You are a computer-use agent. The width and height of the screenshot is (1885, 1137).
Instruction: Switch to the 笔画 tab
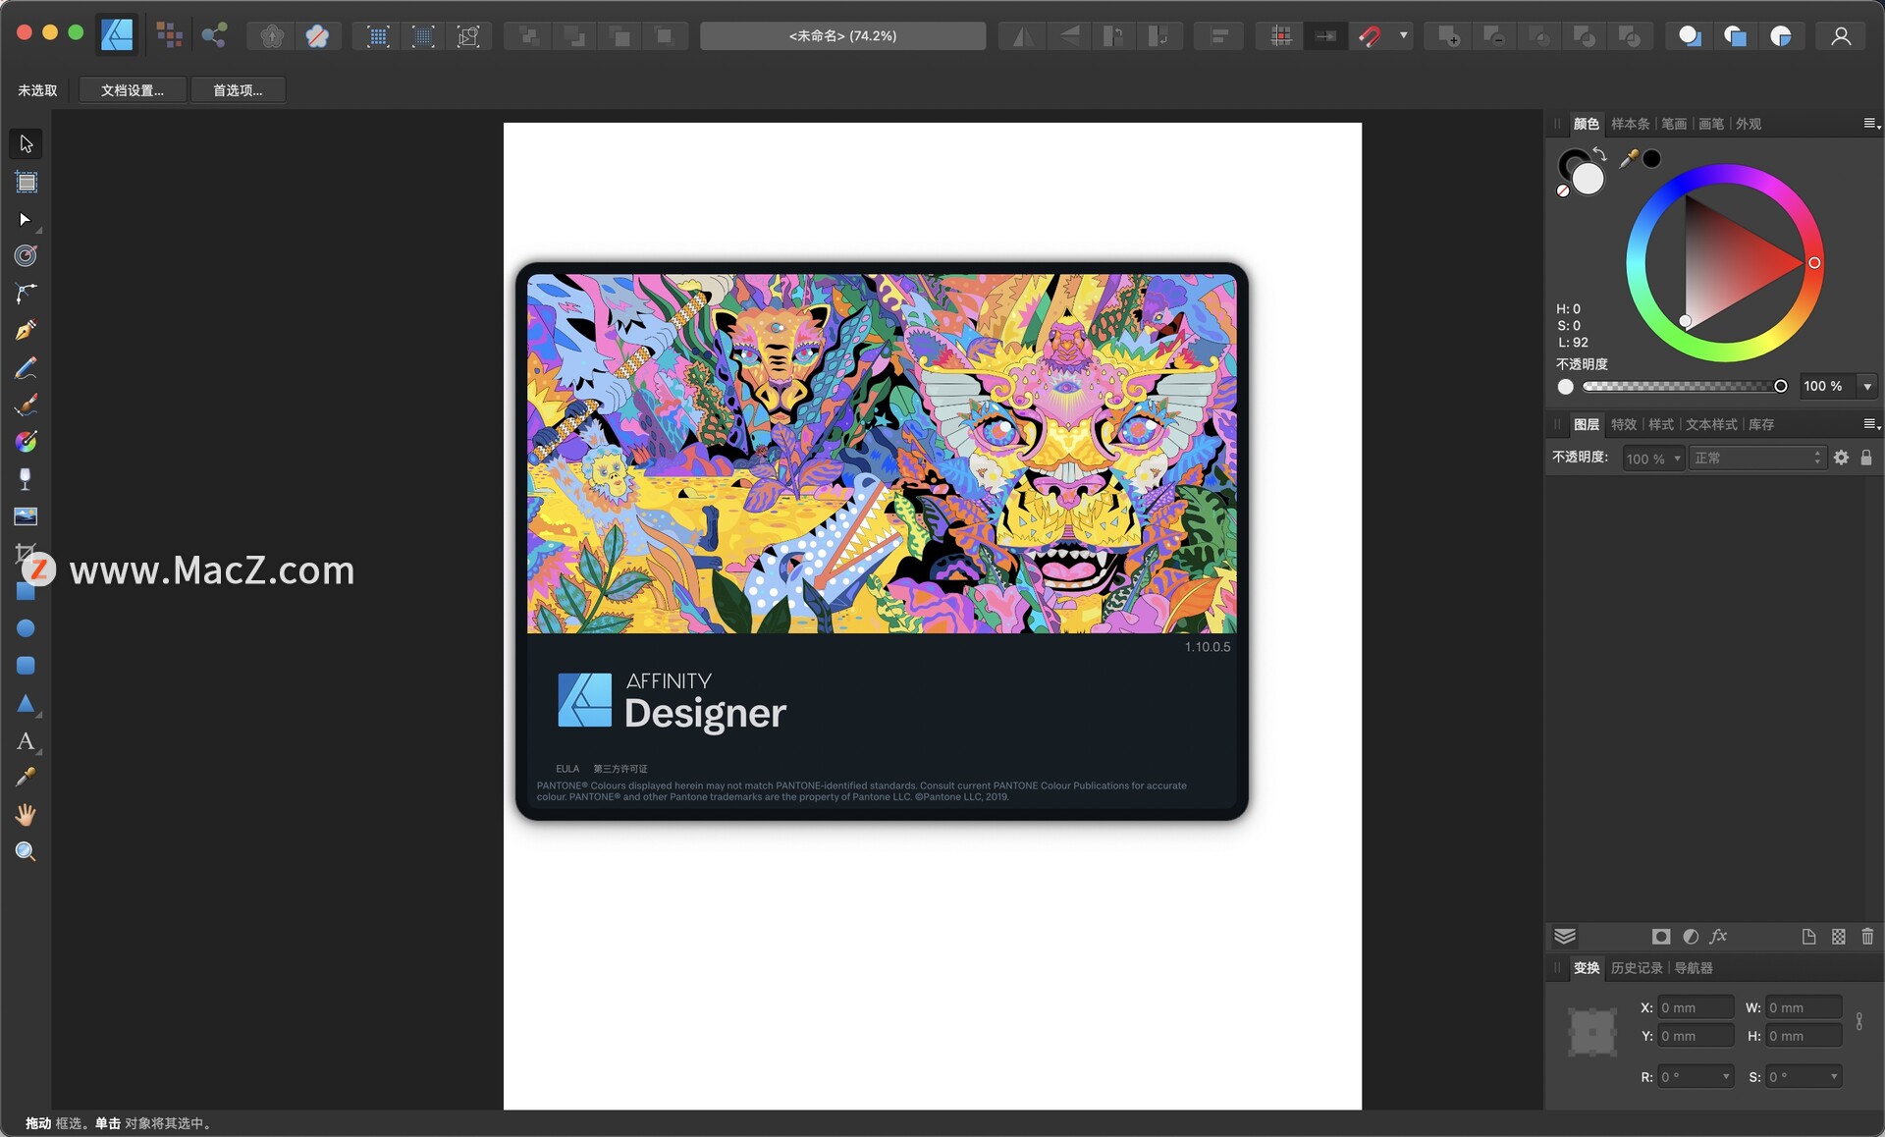pos(1674,124)
